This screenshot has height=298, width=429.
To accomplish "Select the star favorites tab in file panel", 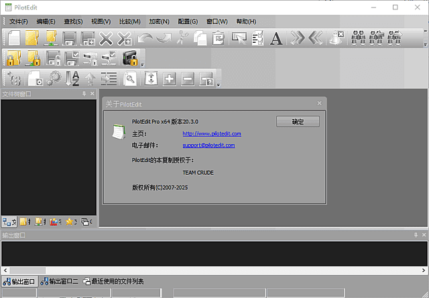I will [x=71, y=222].
